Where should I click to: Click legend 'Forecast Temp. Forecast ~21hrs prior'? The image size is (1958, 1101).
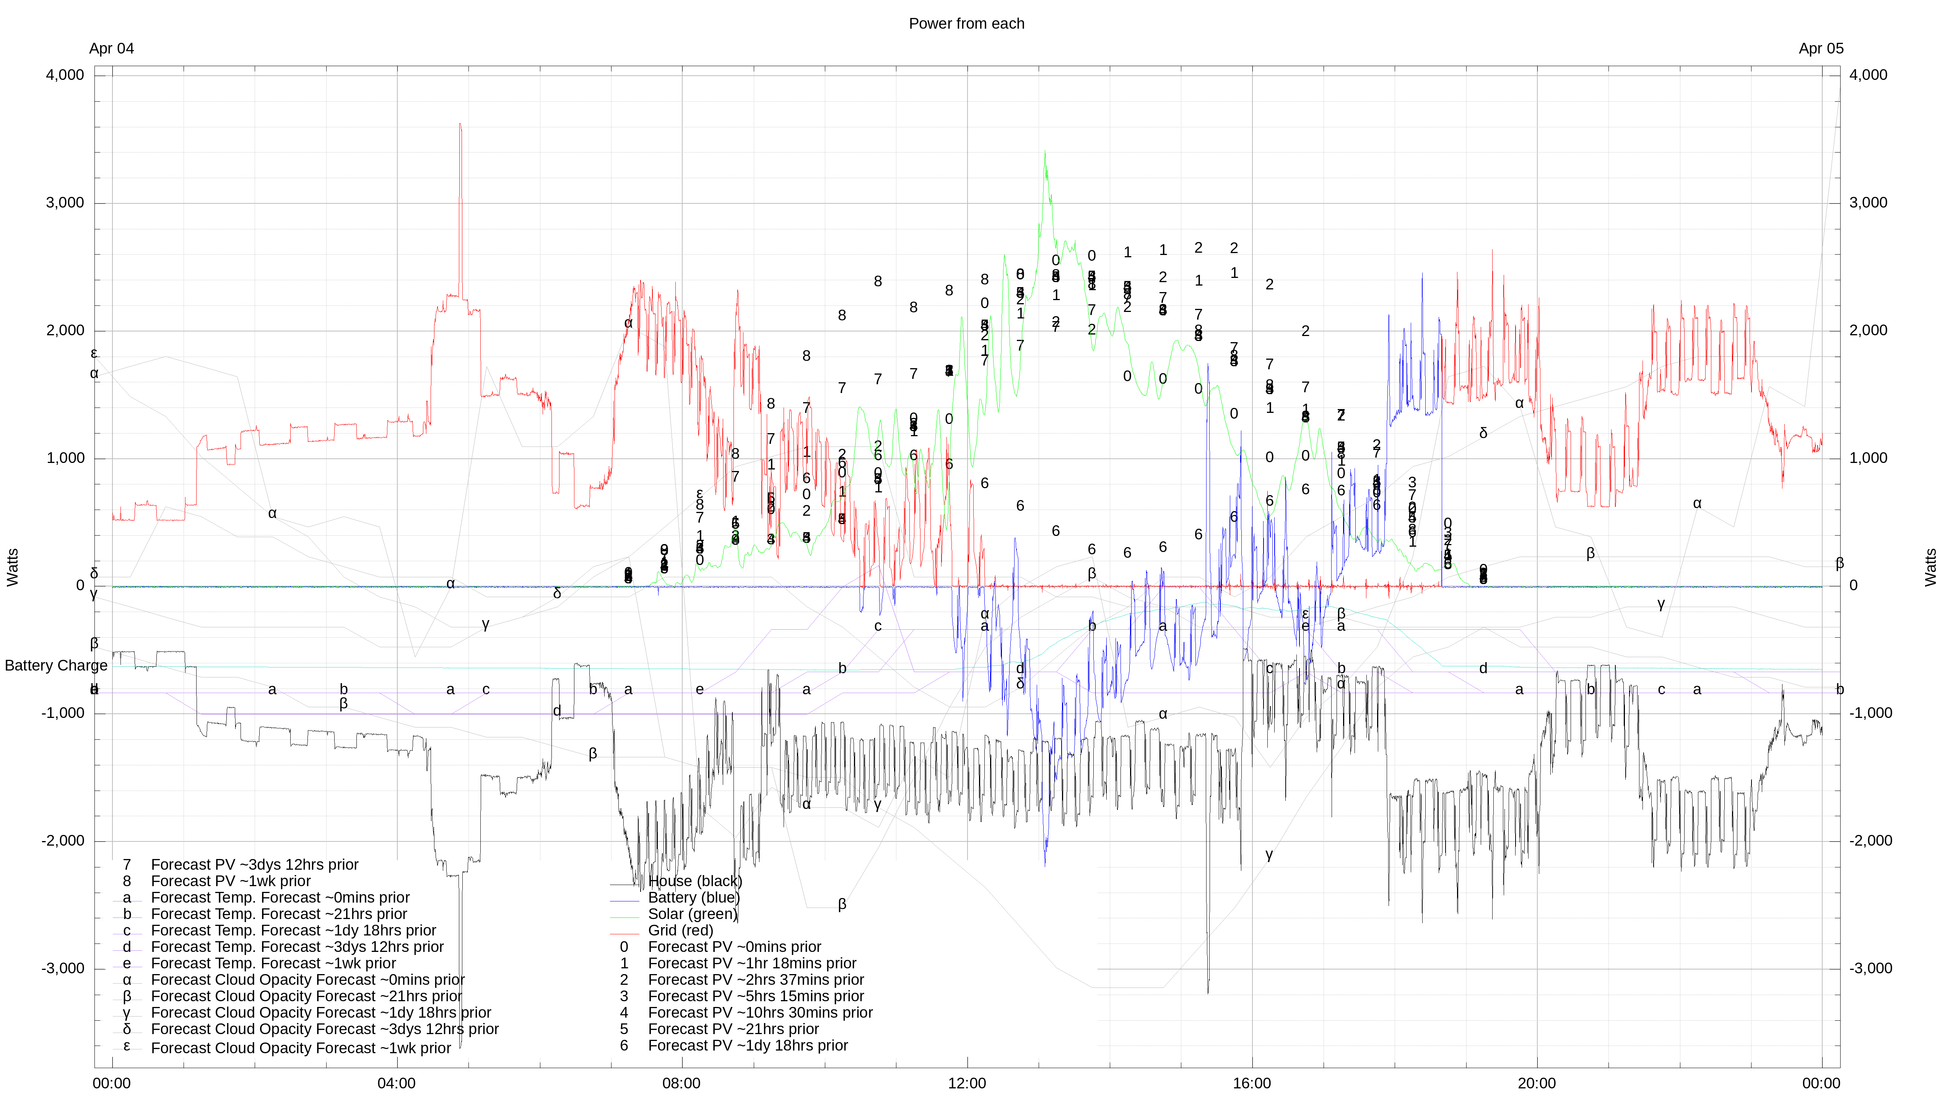[279, 914]
